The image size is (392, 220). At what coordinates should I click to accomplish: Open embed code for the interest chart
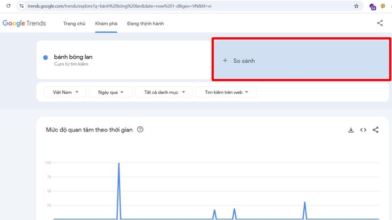(363, 130)
